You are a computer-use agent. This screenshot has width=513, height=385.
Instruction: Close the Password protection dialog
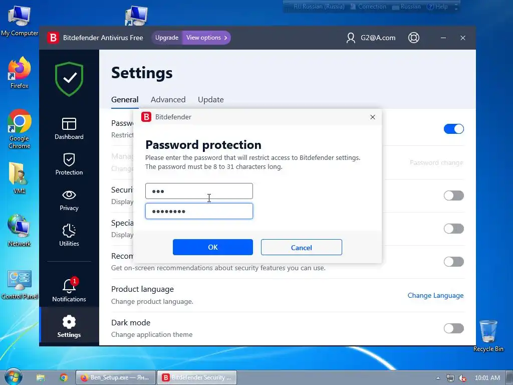[372, 117]
